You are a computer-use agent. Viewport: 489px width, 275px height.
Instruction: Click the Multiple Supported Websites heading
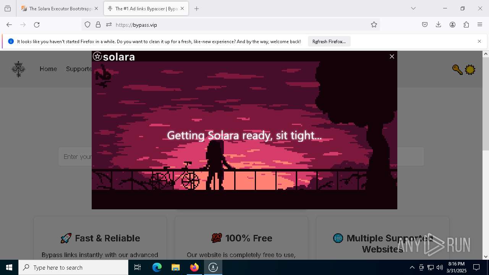pyautogui.click(x=382, y=244)
